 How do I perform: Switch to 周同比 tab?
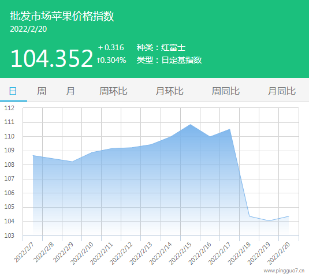pos(226,91)
